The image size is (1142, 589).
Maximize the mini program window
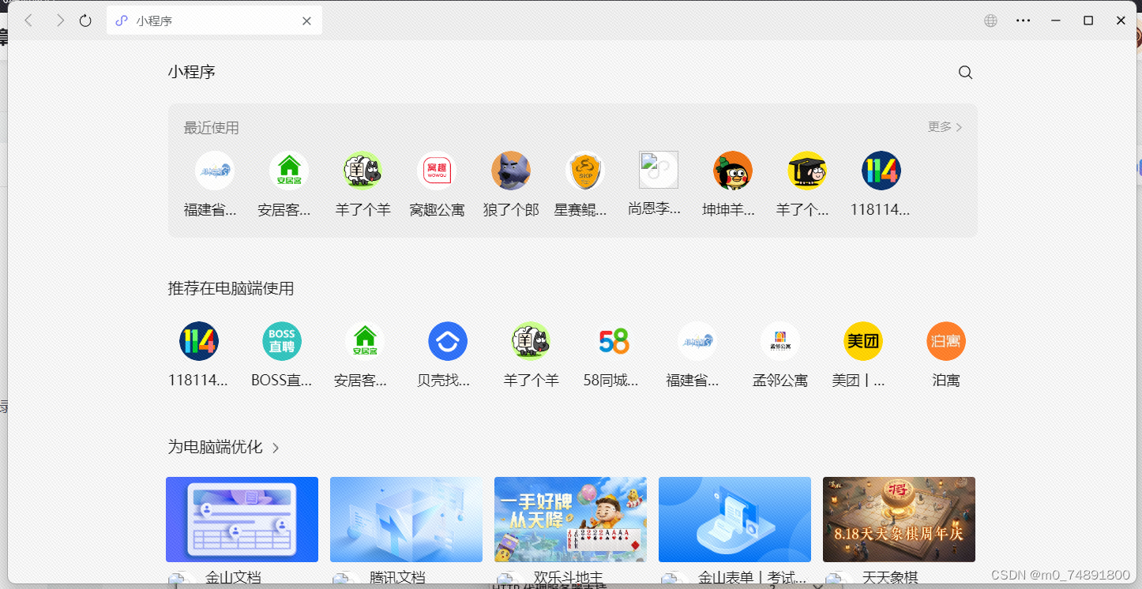click(x=1088, y=21)
